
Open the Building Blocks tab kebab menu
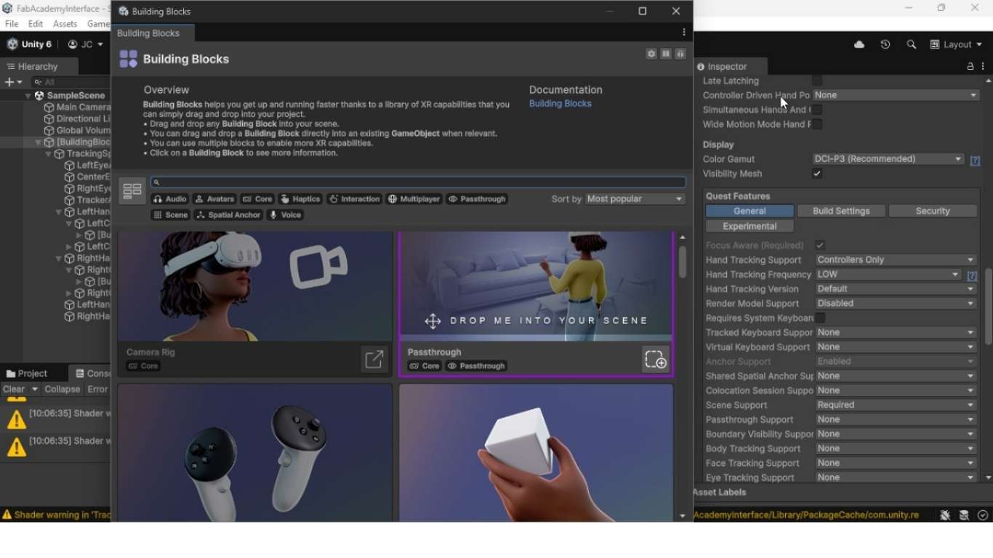click(684, 33)
